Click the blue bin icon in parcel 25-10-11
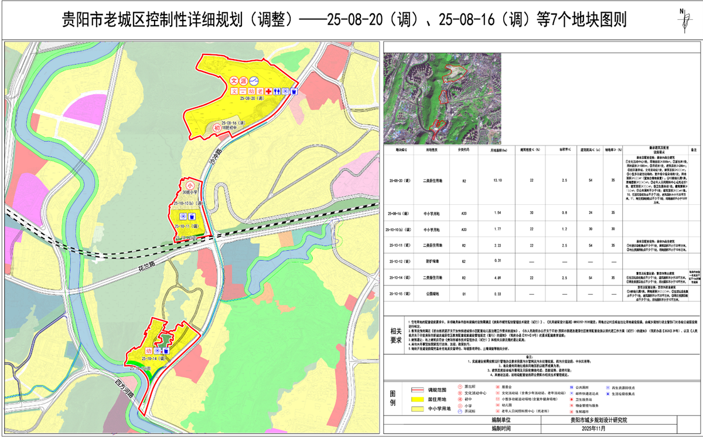The width and height of the screenshot is (703, 437). 192,216
